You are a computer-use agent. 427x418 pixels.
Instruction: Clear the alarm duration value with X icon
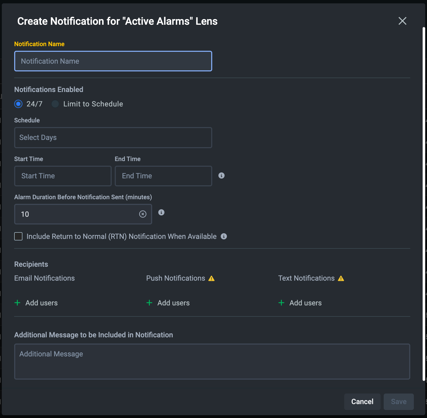(x=143, y=214)
